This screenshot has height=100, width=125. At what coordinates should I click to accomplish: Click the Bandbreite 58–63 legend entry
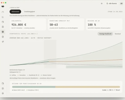[33, 75]
